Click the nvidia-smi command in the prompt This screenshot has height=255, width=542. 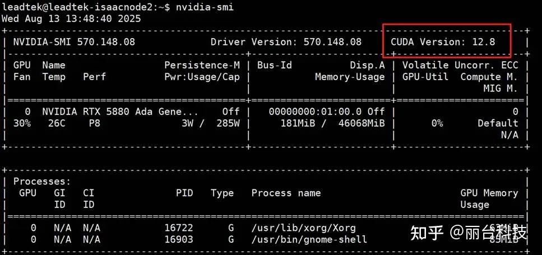[x=205, y=7]
